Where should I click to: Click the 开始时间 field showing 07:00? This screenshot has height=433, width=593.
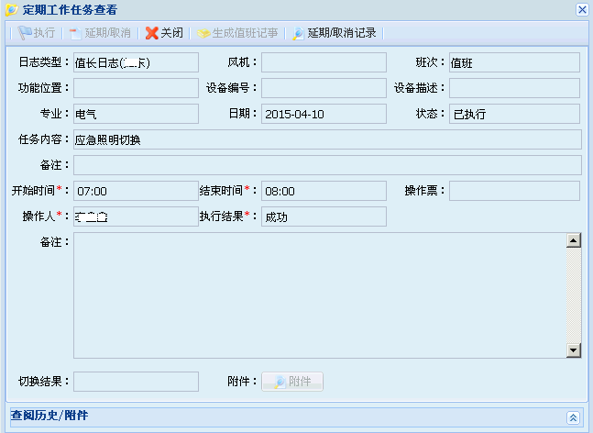[x=136, y=191]
